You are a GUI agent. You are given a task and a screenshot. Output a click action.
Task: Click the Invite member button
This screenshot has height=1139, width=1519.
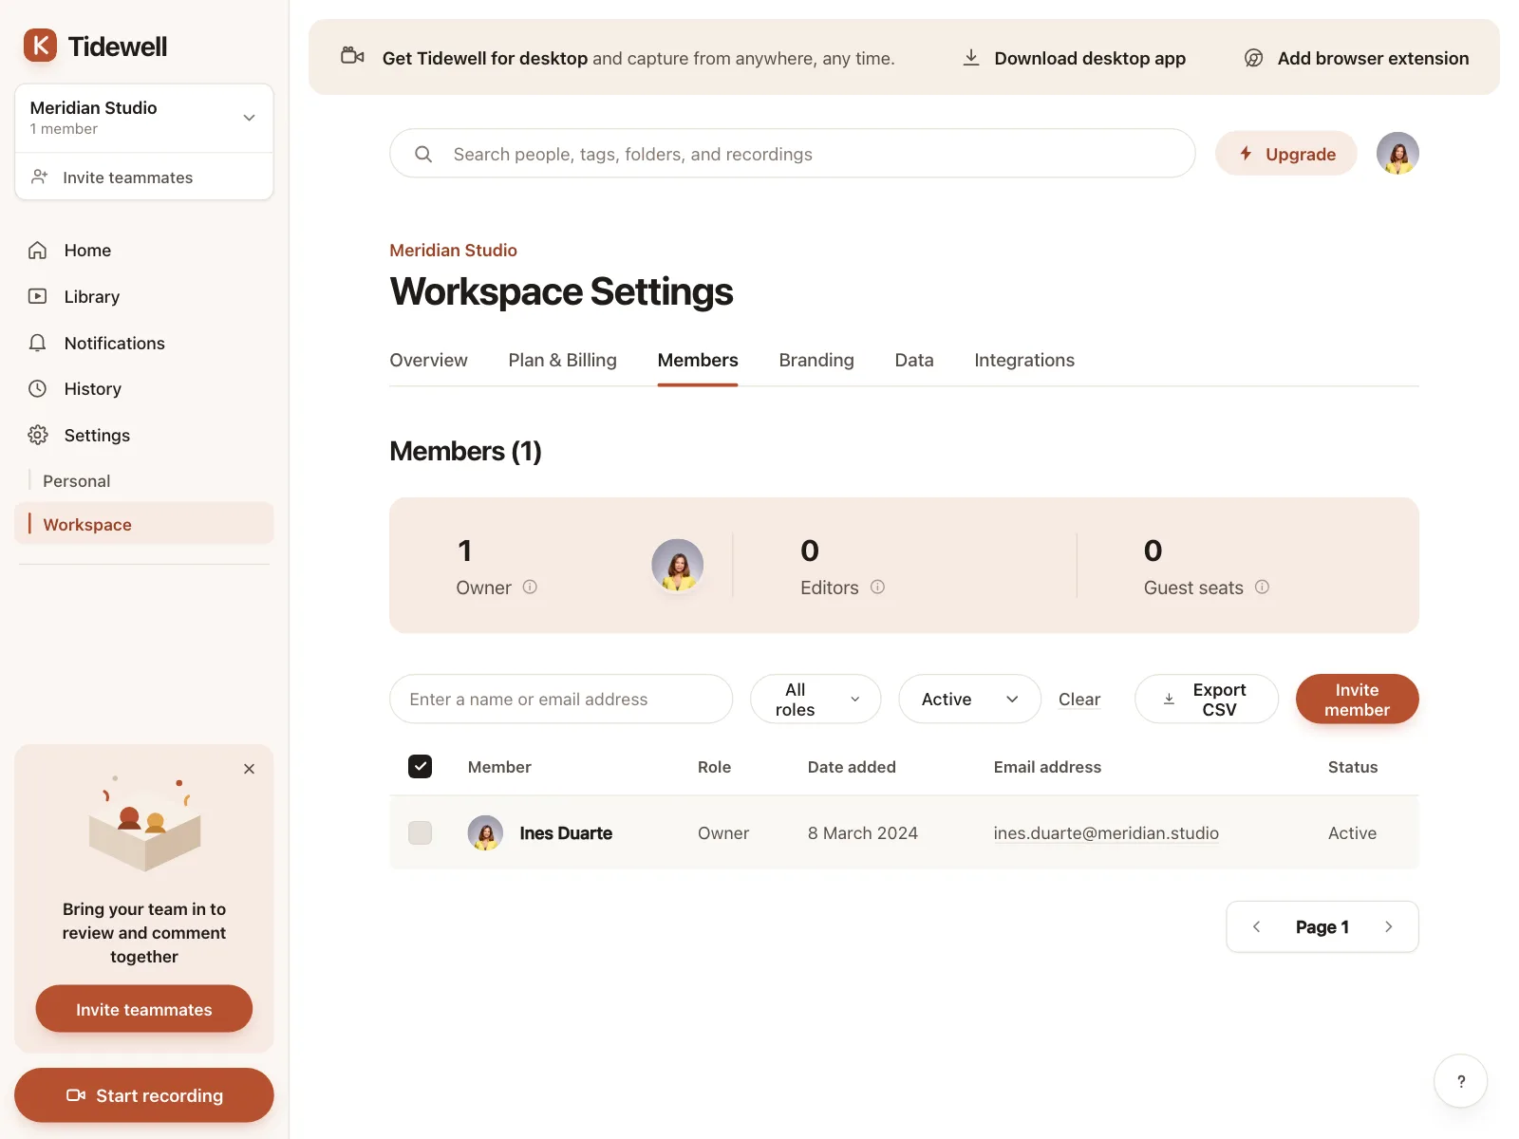point(1357,699)
